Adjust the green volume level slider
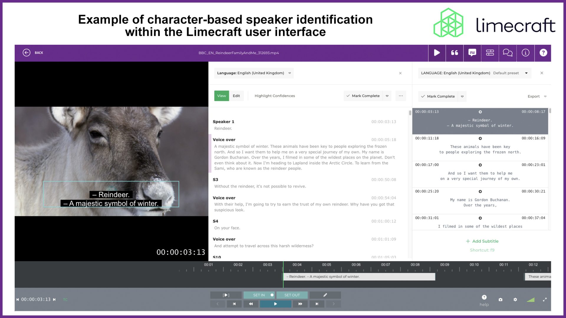The width and height of the screenshot is (566, 318). (530, 300)
